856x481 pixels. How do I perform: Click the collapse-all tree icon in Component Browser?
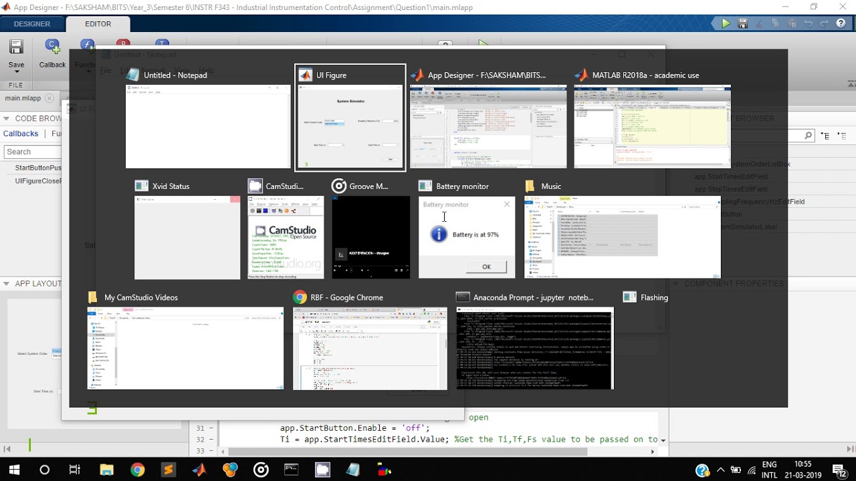[x=841, y=136]
